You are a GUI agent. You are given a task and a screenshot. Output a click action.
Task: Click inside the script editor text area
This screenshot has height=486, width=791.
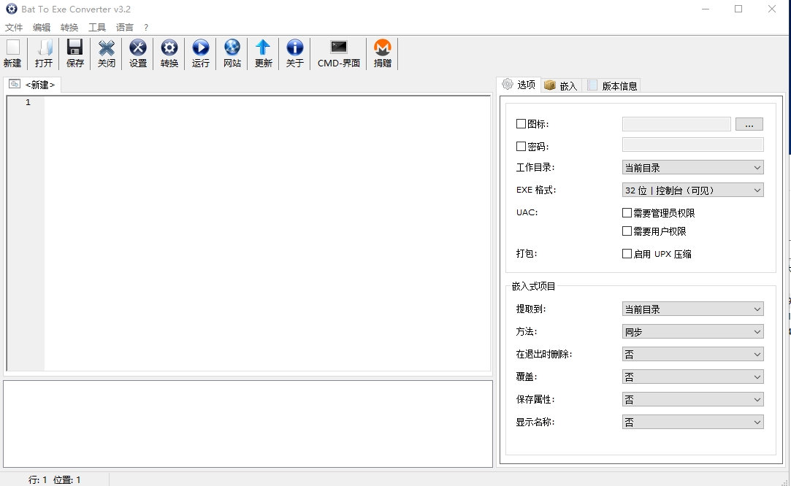coord(267,234)
